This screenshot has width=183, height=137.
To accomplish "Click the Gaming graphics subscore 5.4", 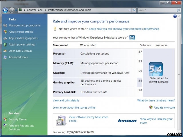I will coord(140,81).
